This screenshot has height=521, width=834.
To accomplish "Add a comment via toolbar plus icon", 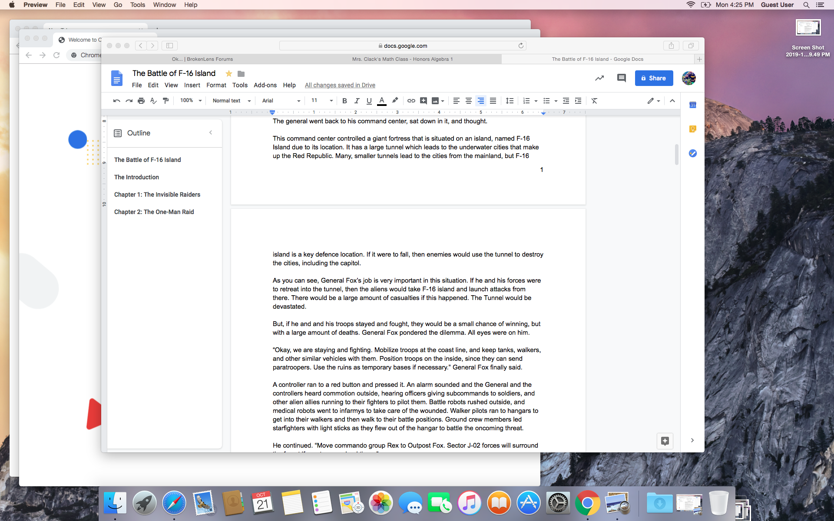I will (x=424, y=101).
